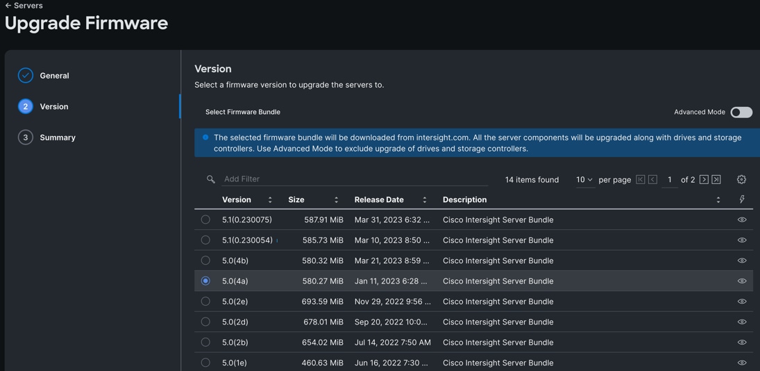Click the page number input field
760x371 pixels.
coord(669,180)
